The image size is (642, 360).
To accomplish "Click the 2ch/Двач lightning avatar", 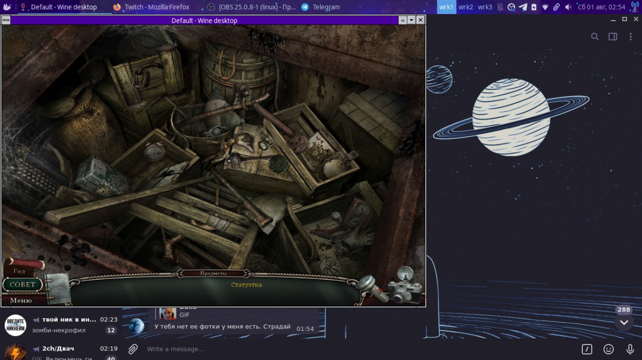I will click(x=16, y=352).
